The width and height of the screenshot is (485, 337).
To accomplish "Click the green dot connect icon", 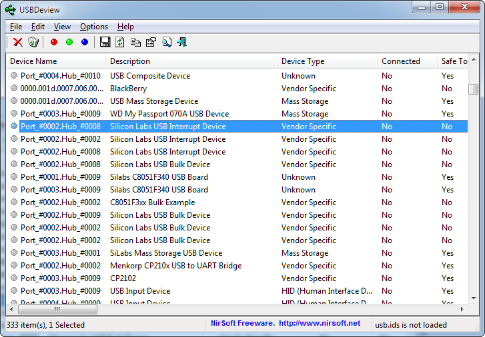I will (69, 43).
